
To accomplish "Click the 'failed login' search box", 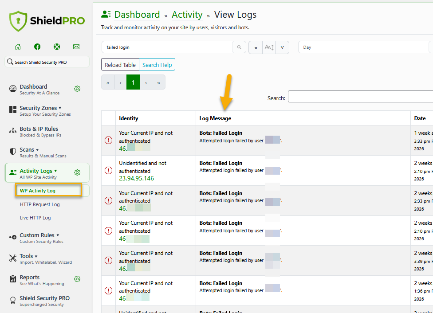I will point(167,47).
